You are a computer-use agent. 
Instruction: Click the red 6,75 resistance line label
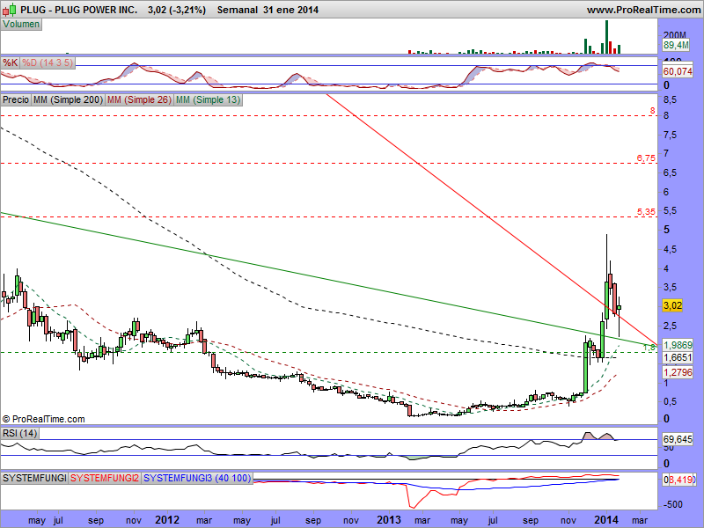point(646,158)
